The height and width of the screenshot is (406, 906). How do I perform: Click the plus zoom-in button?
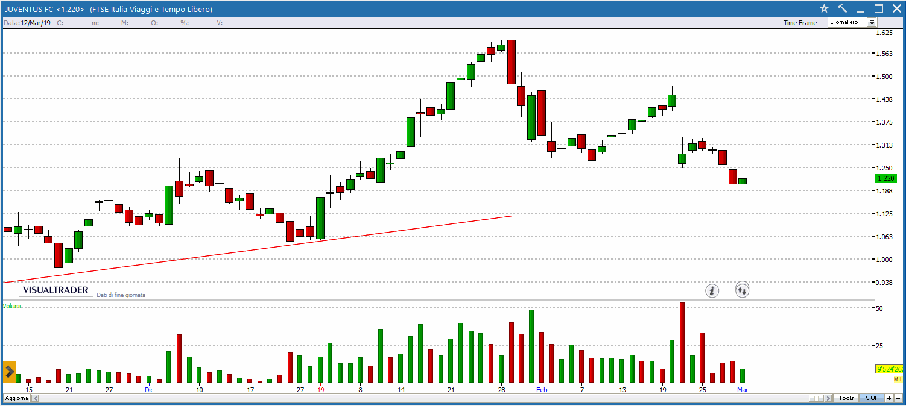(x=889, y=398)
